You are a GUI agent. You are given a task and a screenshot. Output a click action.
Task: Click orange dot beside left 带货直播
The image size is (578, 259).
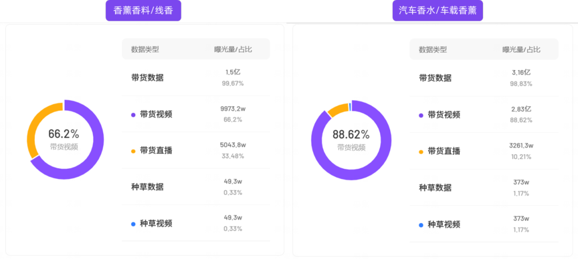133,151
